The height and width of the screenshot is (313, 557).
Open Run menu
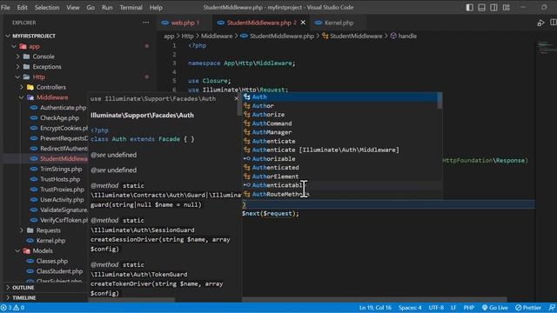tap(107, 8)
